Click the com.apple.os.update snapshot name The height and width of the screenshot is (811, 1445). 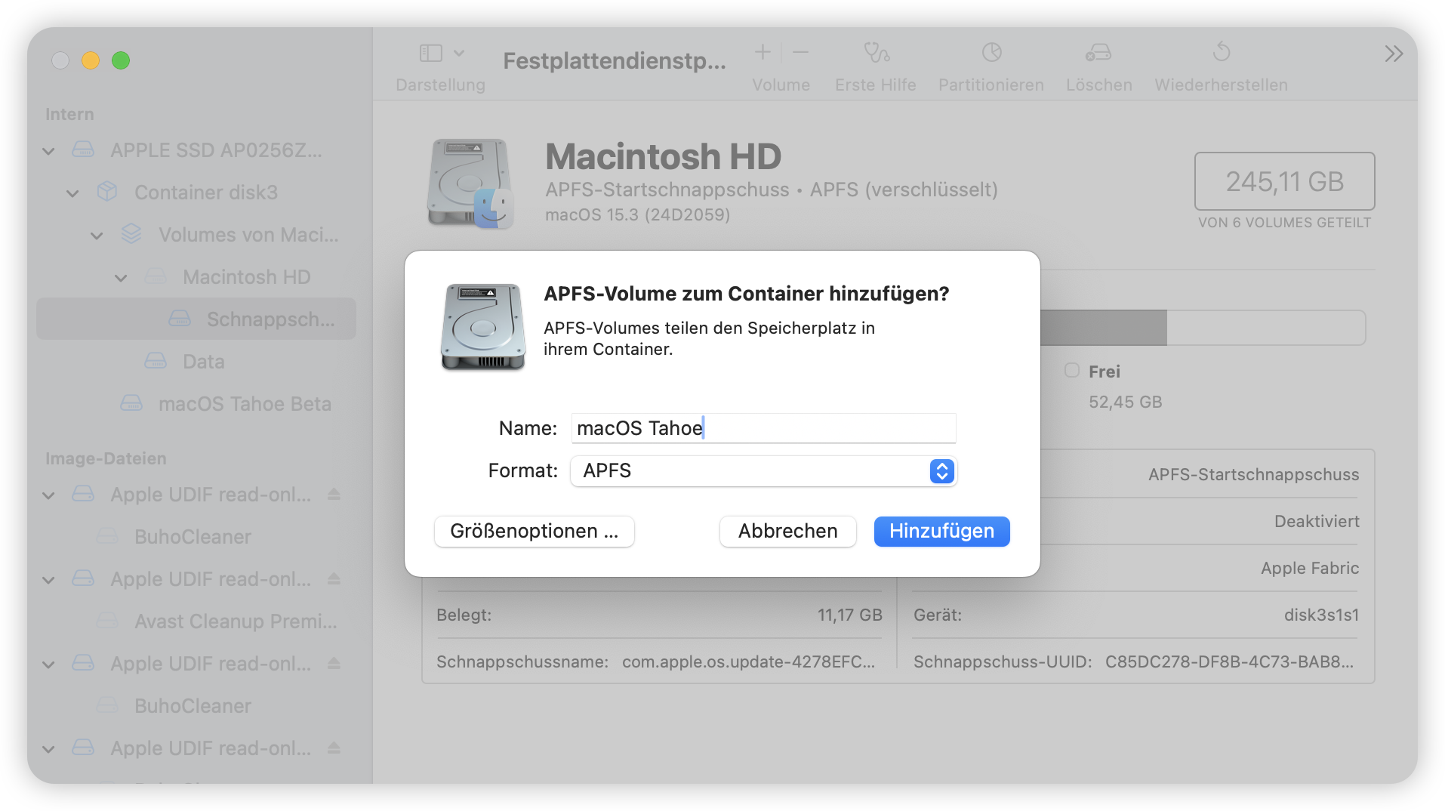click(748, 661)
